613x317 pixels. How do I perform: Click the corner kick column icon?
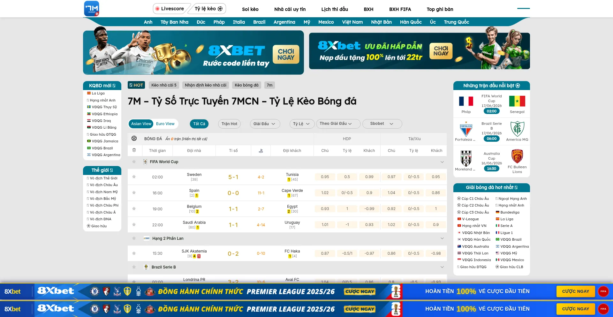261,151
